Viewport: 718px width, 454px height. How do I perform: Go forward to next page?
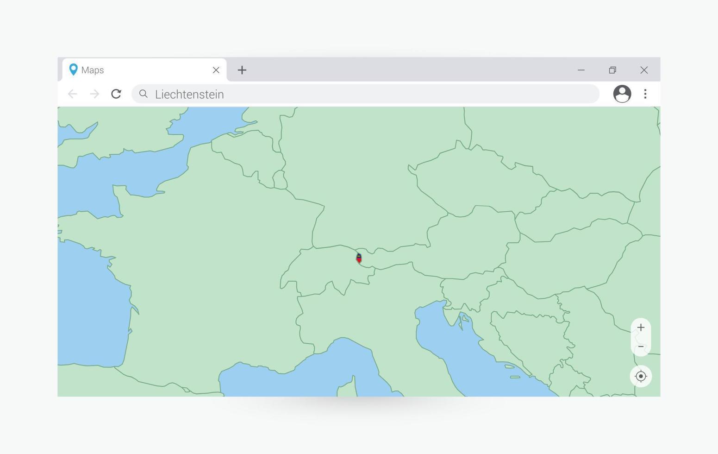coord(94,94)
